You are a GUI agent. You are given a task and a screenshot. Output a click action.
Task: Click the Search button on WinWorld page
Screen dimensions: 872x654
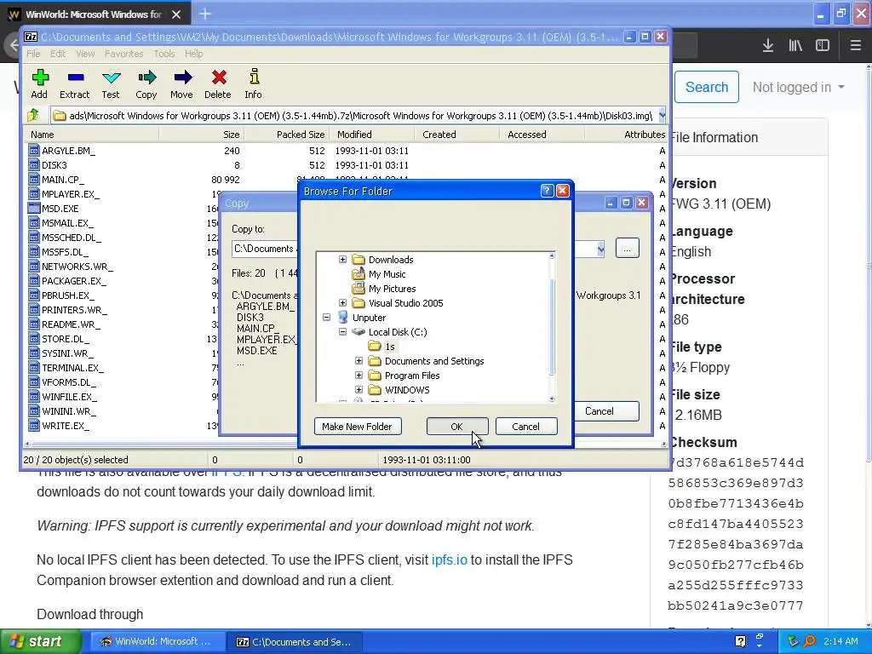coord(706,87)
